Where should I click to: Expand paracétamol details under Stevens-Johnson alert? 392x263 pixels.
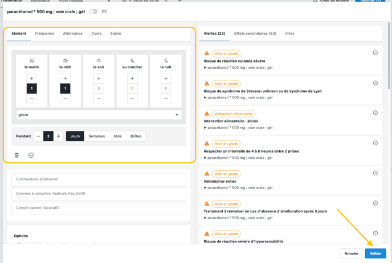click(x=205, y=97)
